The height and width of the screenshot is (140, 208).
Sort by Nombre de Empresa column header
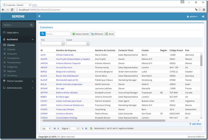coord(66,50)
